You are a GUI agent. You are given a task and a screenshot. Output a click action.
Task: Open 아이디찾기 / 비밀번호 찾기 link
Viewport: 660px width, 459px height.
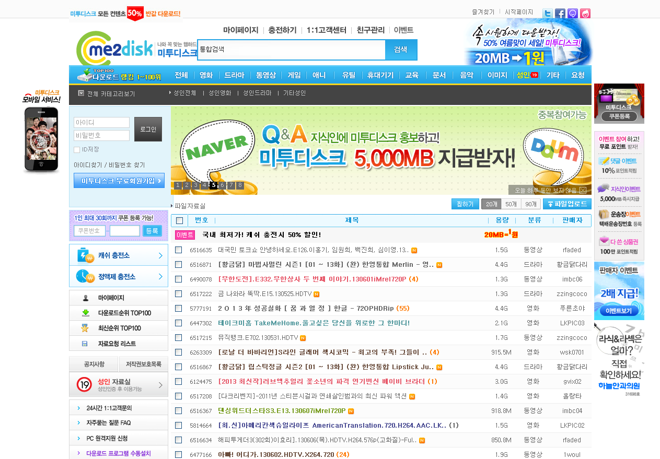pyautogui.click(x=109, y=164)
